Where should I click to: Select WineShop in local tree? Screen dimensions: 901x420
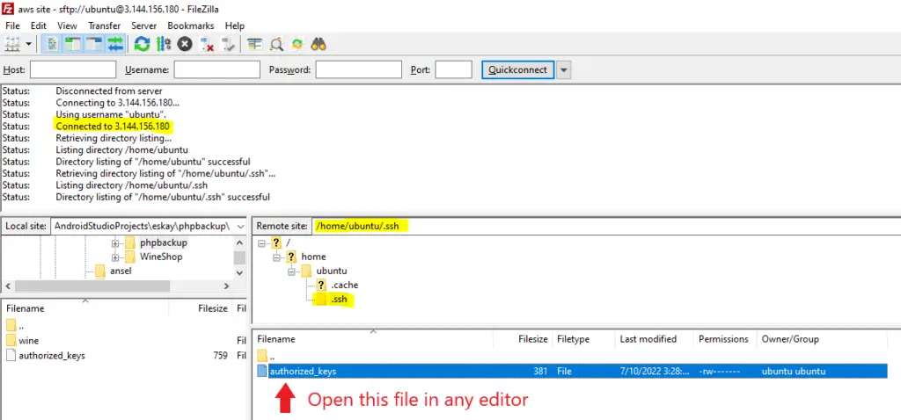[x=161, y=257]
